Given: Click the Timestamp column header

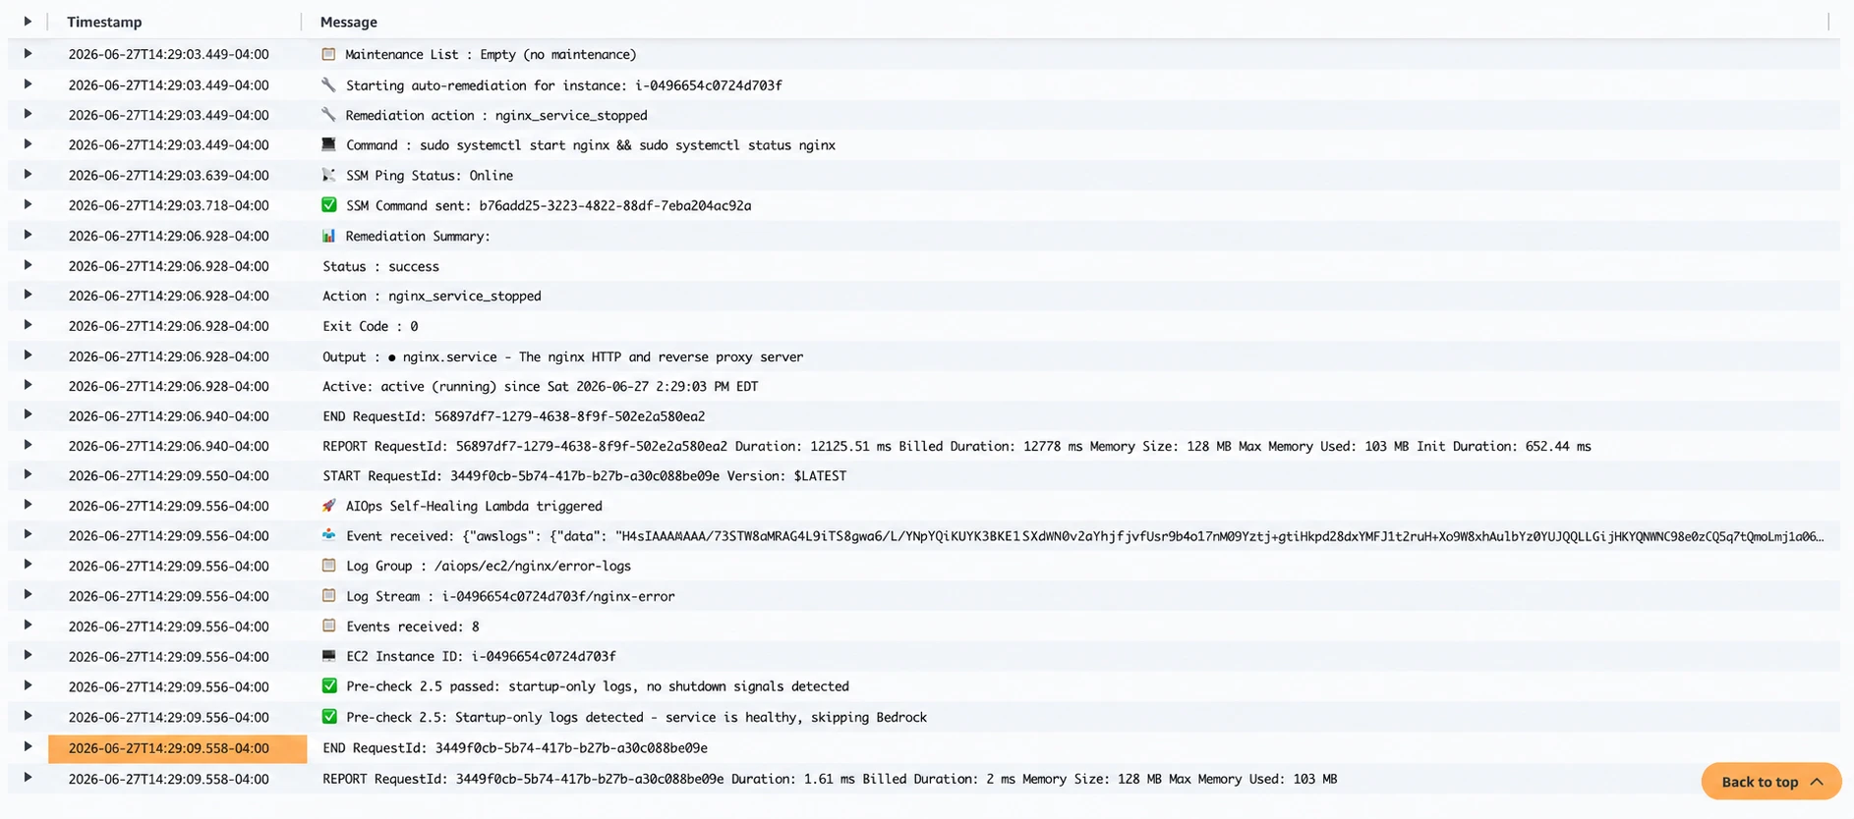Looking at the screenshot, I should click(104, 22).
